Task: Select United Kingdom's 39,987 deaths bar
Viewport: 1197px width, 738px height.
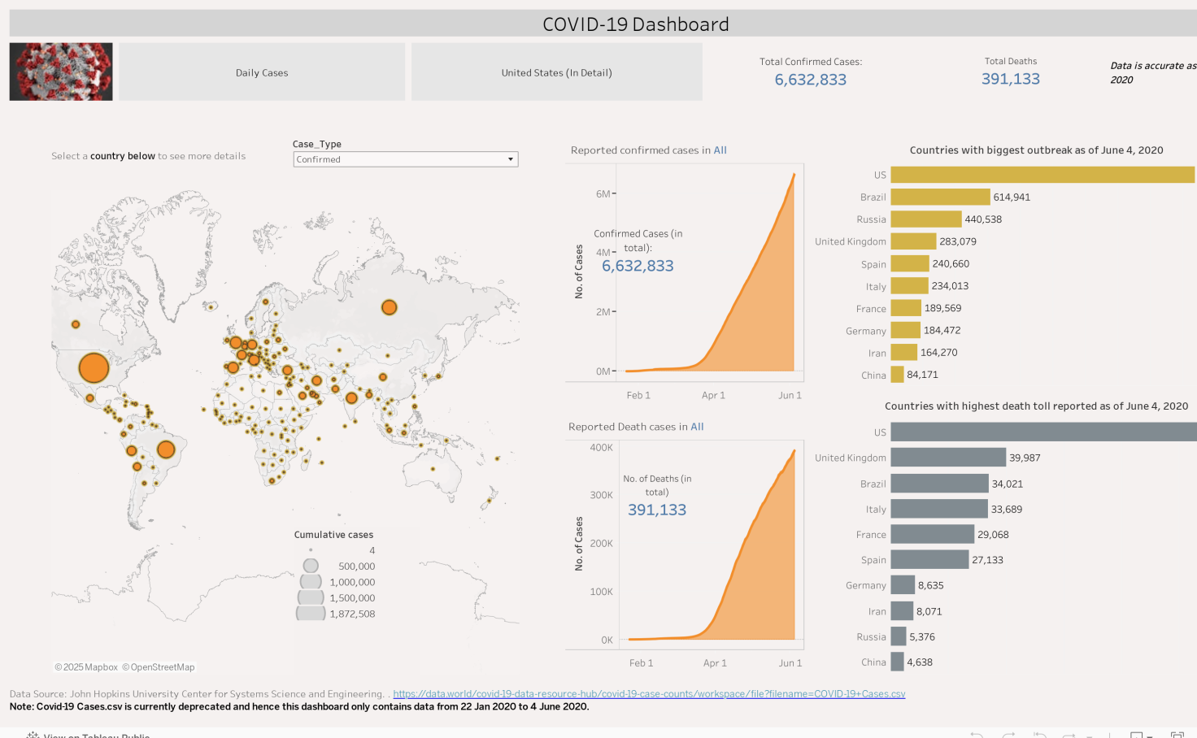Action: tap(949, 458)
